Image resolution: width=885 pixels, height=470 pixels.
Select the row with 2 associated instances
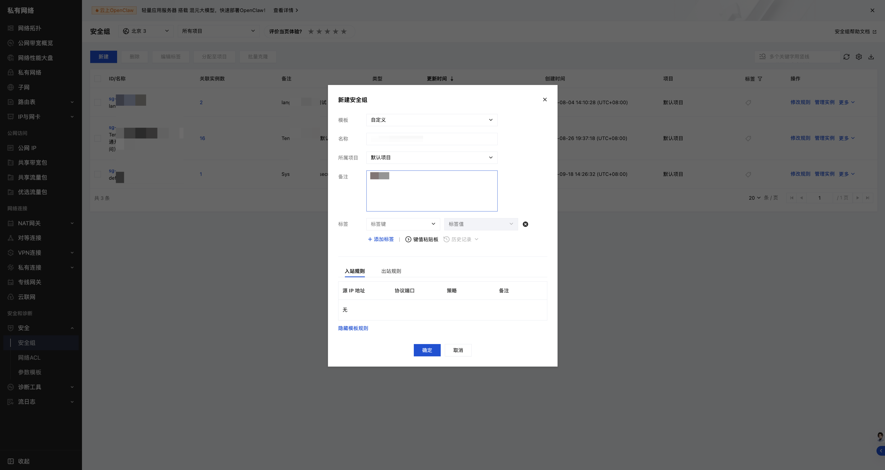pos(98,102)
